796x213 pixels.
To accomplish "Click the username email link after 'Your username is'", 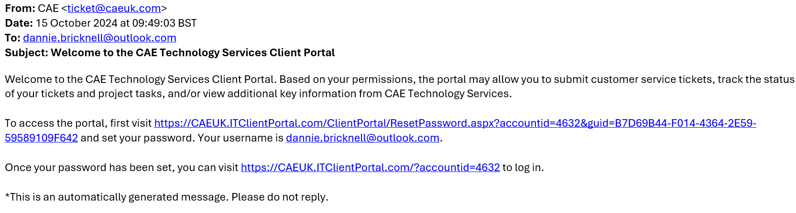I will click(x=362, y=138).
